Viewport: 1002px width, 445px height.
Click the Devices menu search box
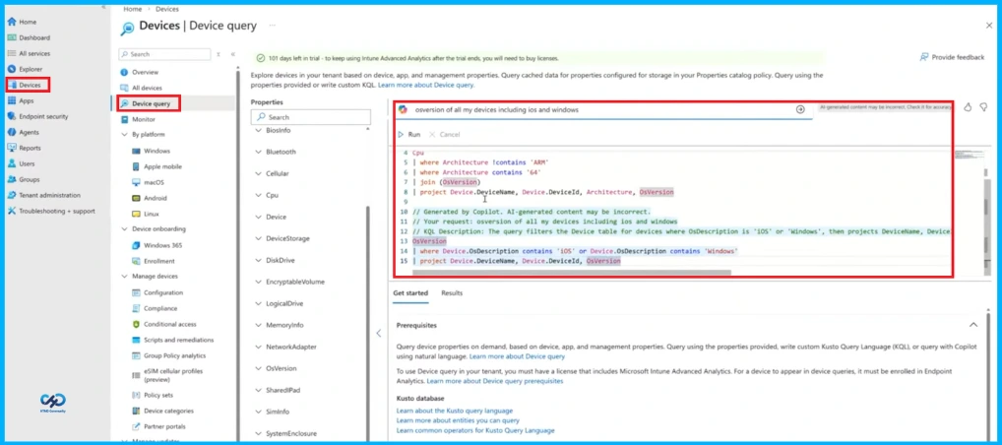(165, 54)
